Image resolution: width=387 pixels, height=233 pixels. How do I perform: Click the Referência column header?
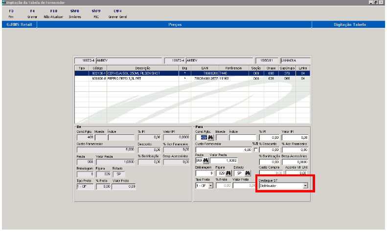click(233, 68)
